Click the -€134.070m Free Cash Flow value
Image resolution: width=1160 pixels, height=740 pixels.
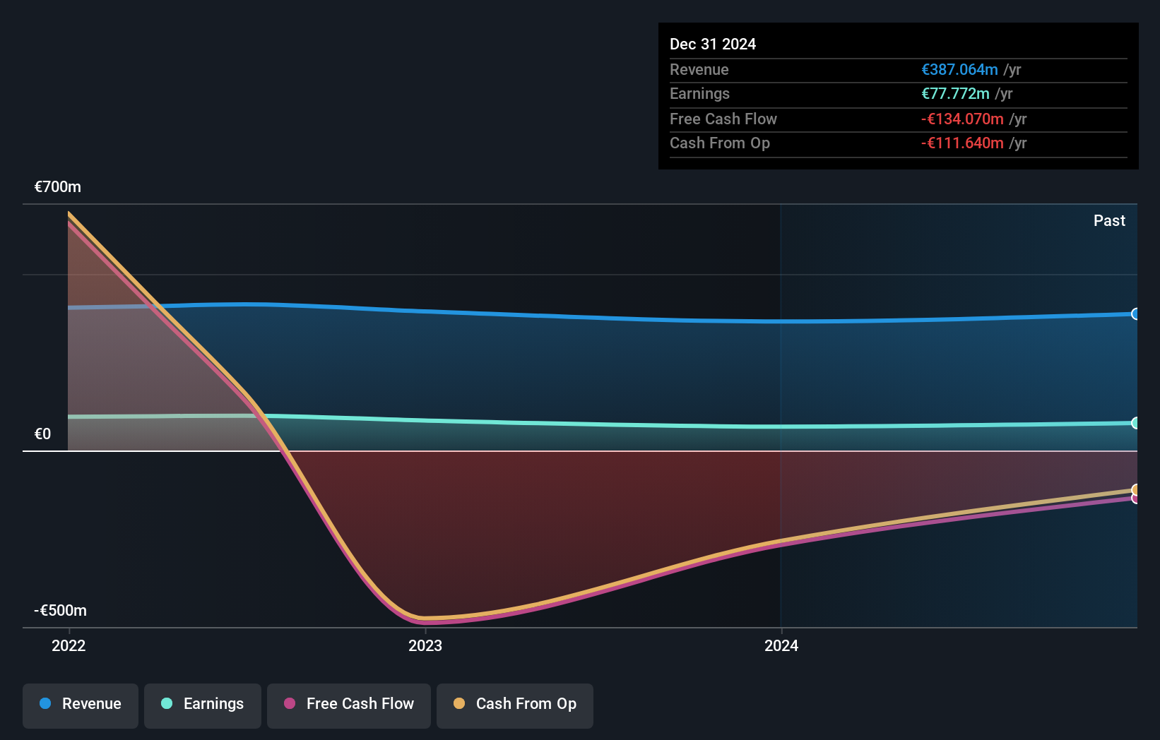962,119
